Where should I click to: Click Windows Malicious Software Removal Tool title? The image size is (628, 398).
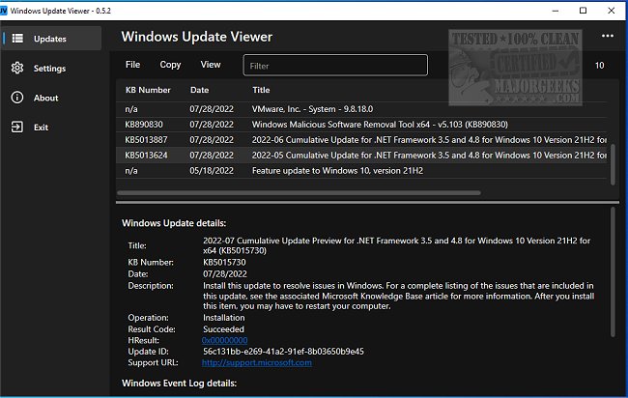click(380, 125)
